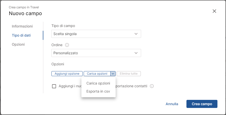This screenshot has height=115, width=226.
Task: Close the Nuovo campo dialog with X
Action: coord(214,11)
